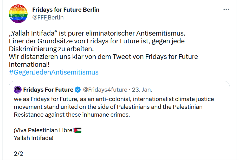Visit the @FFF_Berlin handle link
The height and width of the screenshot is (160, 239).
coord(48,17)
